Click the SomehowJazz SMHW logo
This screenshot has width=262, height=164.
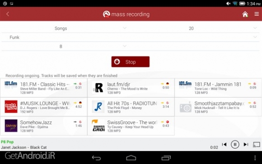point(11,126)
